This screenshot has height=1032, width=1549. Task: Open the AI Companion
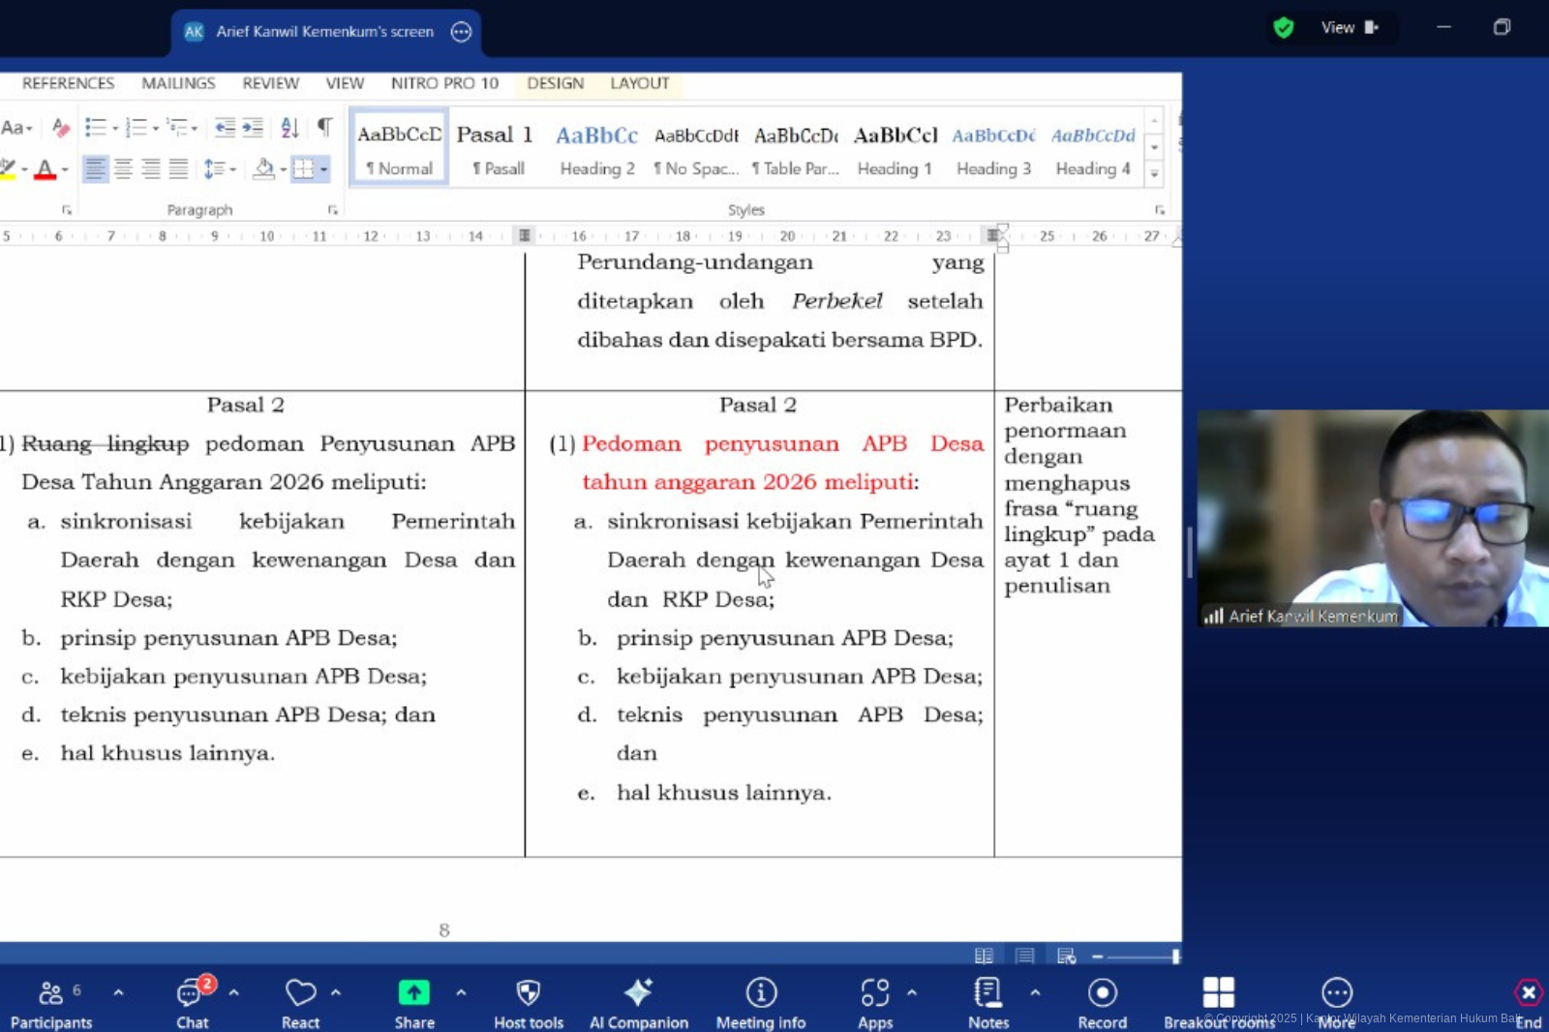[638, 1002]
